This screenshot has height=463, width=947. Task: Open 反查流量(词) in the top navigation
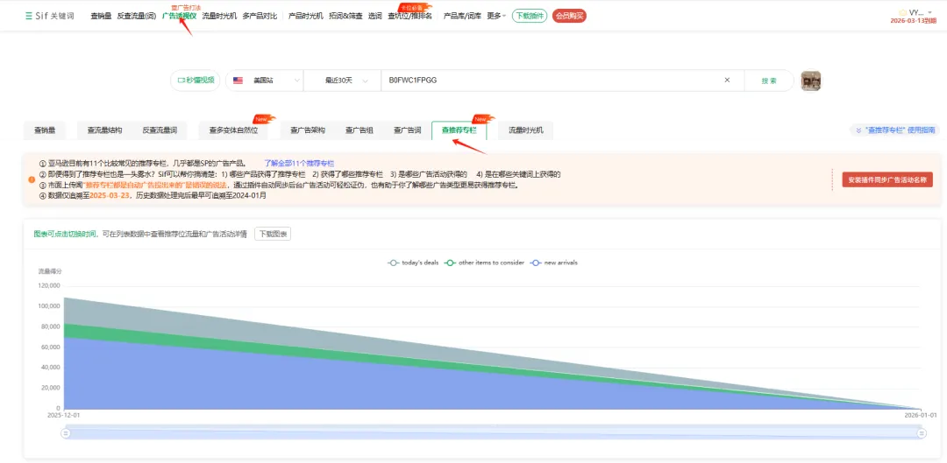click(x=137, y=17)
